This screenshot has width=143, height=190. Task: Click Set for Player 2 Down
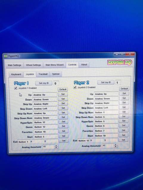pyautogui.click(x=124, y=98)
